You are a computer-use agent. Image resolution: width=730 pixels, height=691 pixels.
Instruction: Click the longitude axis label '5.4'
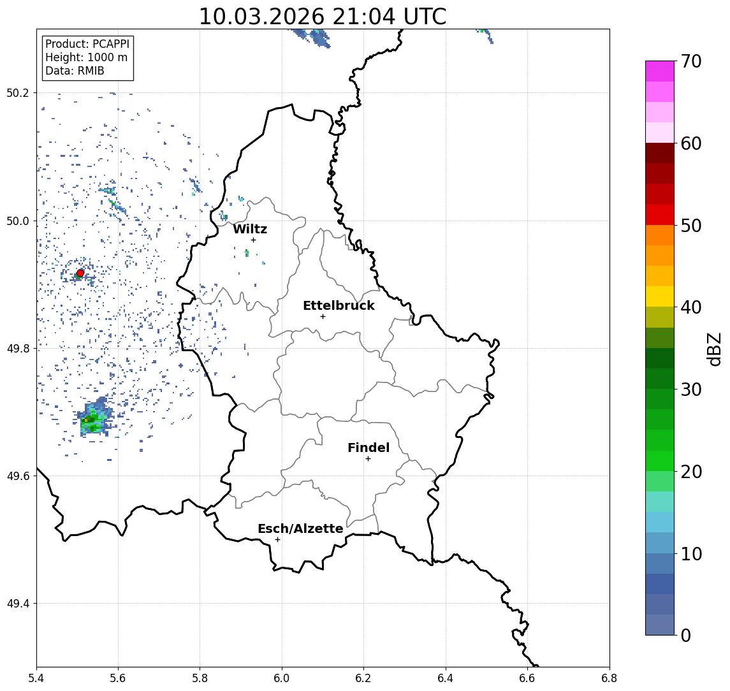coord(36,678)
